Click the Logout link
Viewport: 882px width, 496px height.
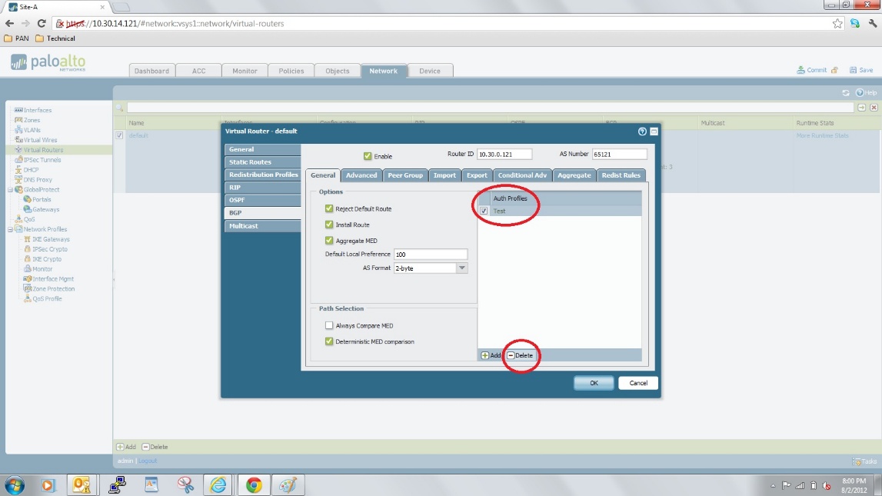(148, 461)
